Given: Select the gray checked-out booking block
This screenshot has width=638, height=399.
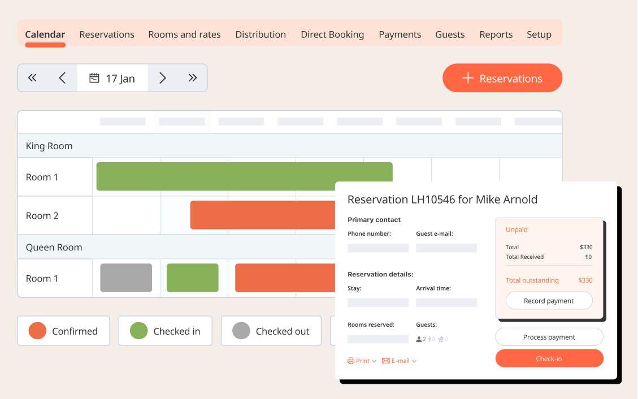Looking at the screenshot, I should pos(126,277).
